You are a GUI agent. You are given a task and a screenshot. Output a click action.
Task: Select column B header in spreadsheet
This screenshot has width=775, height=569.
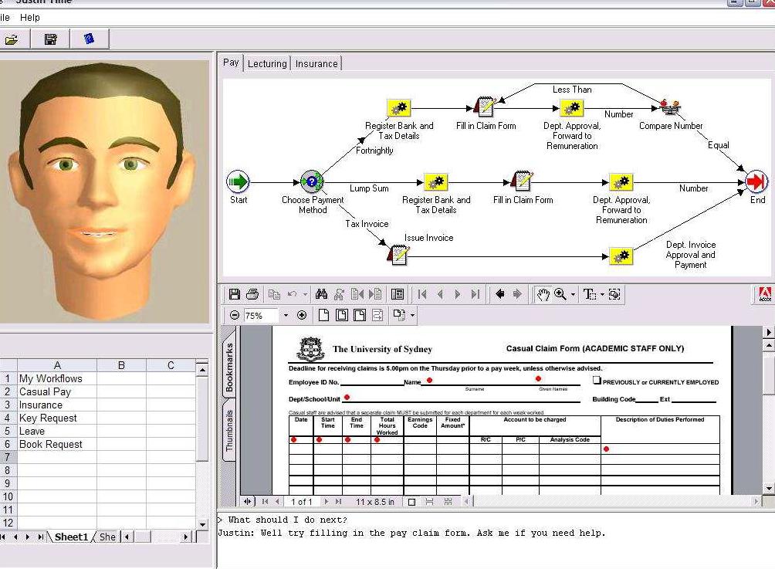(122, 365)
